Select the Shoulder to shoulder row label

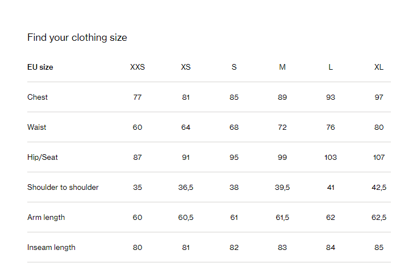click(63, 187)
